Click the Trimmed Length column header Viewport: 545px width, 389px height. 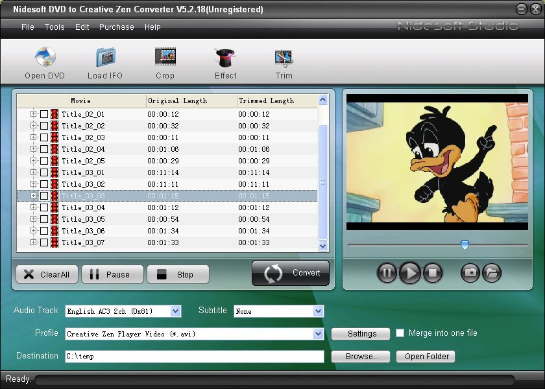[278, 100]
